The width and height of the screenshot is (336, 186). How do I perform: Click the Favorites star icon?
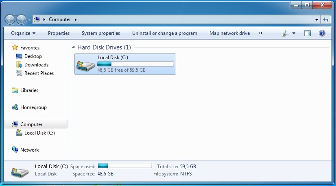click(15, 47)
